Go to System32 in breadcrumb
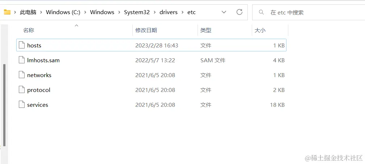 (x=137, y=12)
